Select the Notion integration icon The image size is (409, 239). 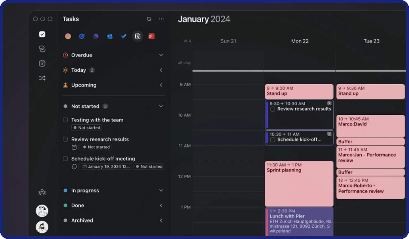pyautogui.click(x=138, y=36)
